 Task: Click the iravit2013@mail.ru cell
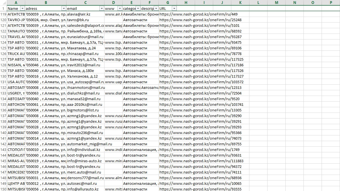pos(85,65)
